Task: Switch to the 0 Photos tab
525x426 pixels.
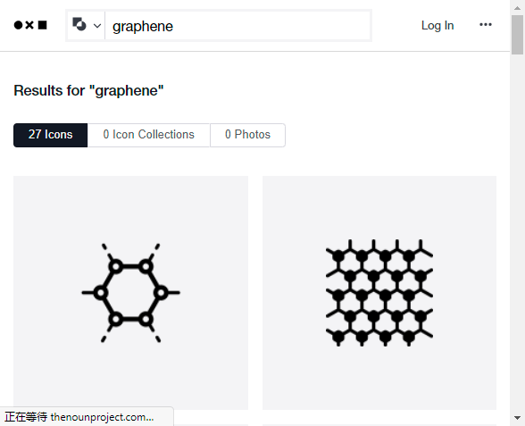Action: pyautogui.click(x=248, y=135)
